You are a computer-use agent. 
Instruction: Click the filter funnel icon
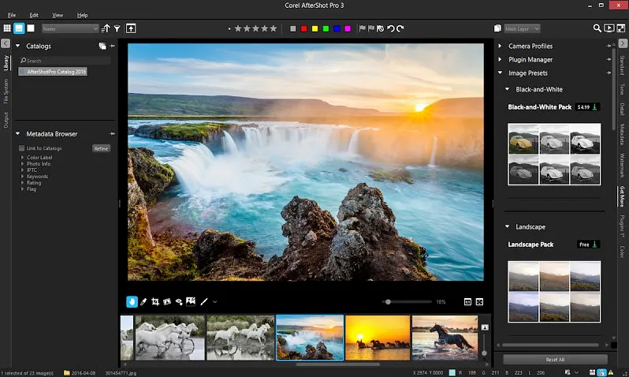pos(117,28)
